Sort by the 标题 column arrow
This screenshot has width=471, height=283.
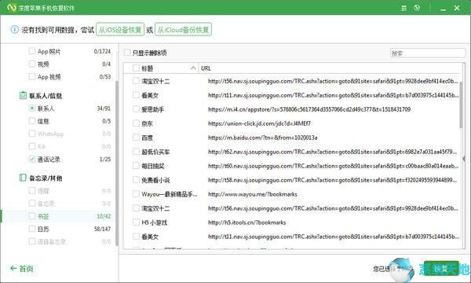193,68
